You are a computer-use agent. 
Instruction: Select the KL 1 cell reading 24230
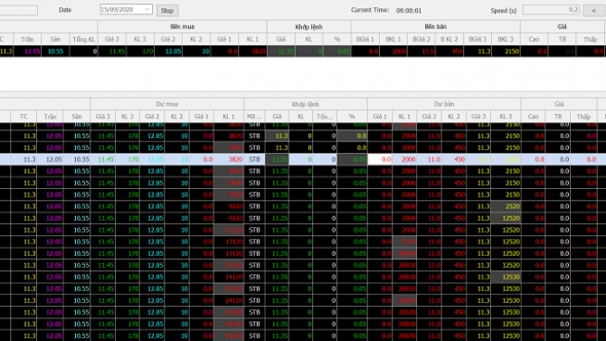[x=229, y=324]
